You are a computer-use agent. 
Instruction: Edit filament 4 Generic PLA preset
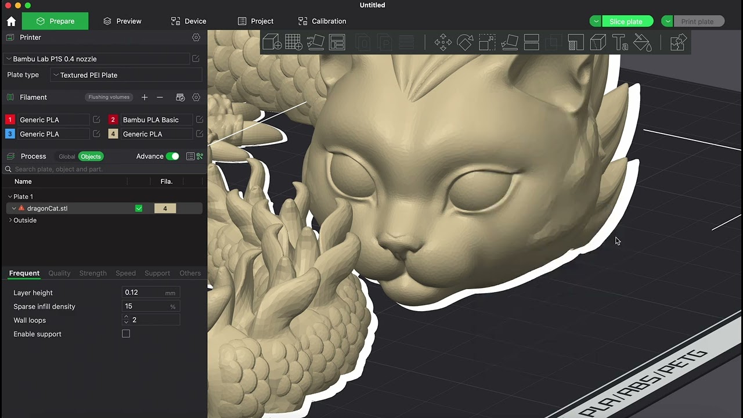tap(199, 134)
